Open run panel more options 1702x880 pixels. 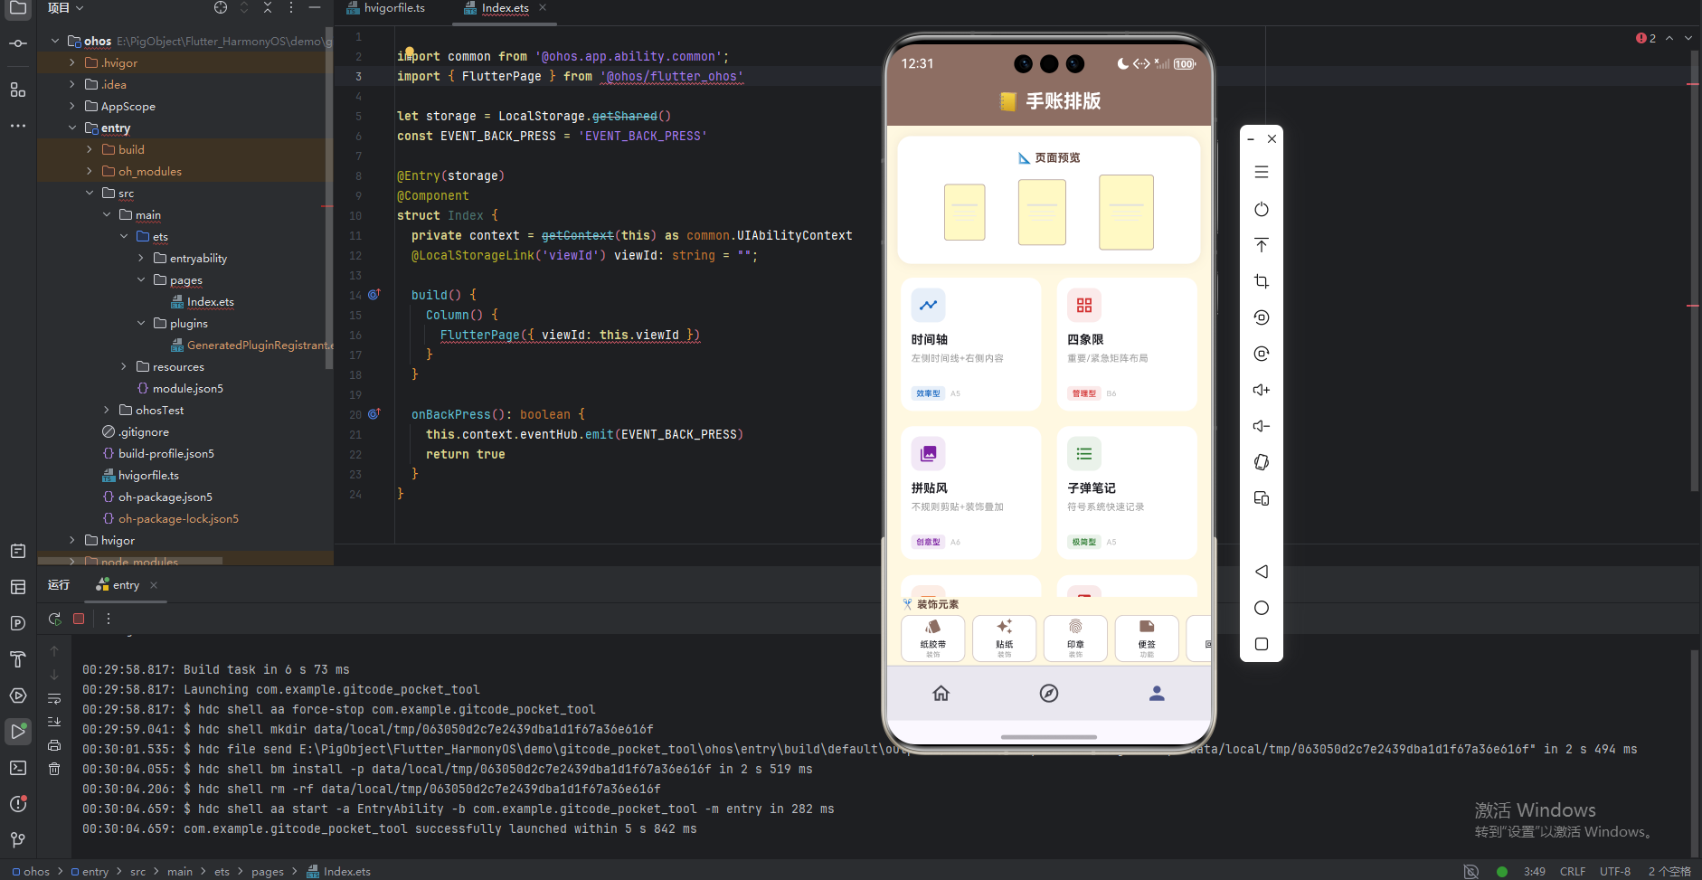tap(109, 619)
